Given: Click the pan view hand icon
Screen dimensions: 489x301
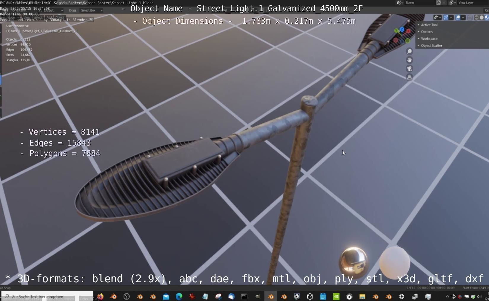Looking at the screenshot, I should (x=409, y=60).
